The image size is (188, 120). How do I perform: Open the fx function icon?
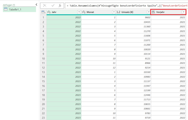point(60,6)
